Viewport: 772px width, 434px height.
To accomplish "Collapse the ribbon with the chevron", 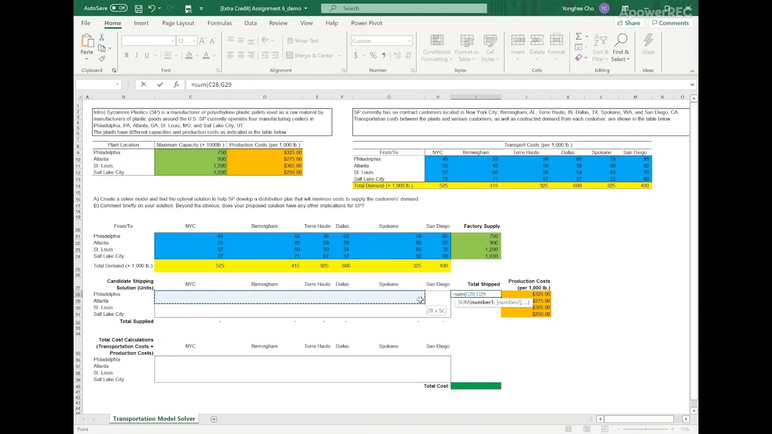I will [x=692, y=71].
